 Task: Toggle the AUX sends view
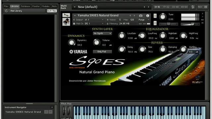(200, 7)
